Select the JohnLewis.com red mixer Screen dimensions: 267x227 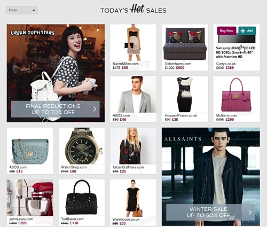[x=30, y=198]
